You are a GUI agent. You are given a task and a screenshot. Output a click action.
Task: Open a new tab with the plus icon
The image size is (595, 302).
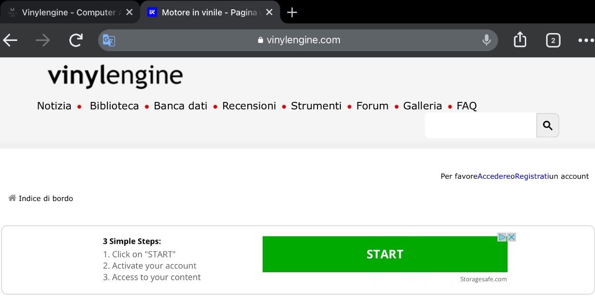coord(292,13)
